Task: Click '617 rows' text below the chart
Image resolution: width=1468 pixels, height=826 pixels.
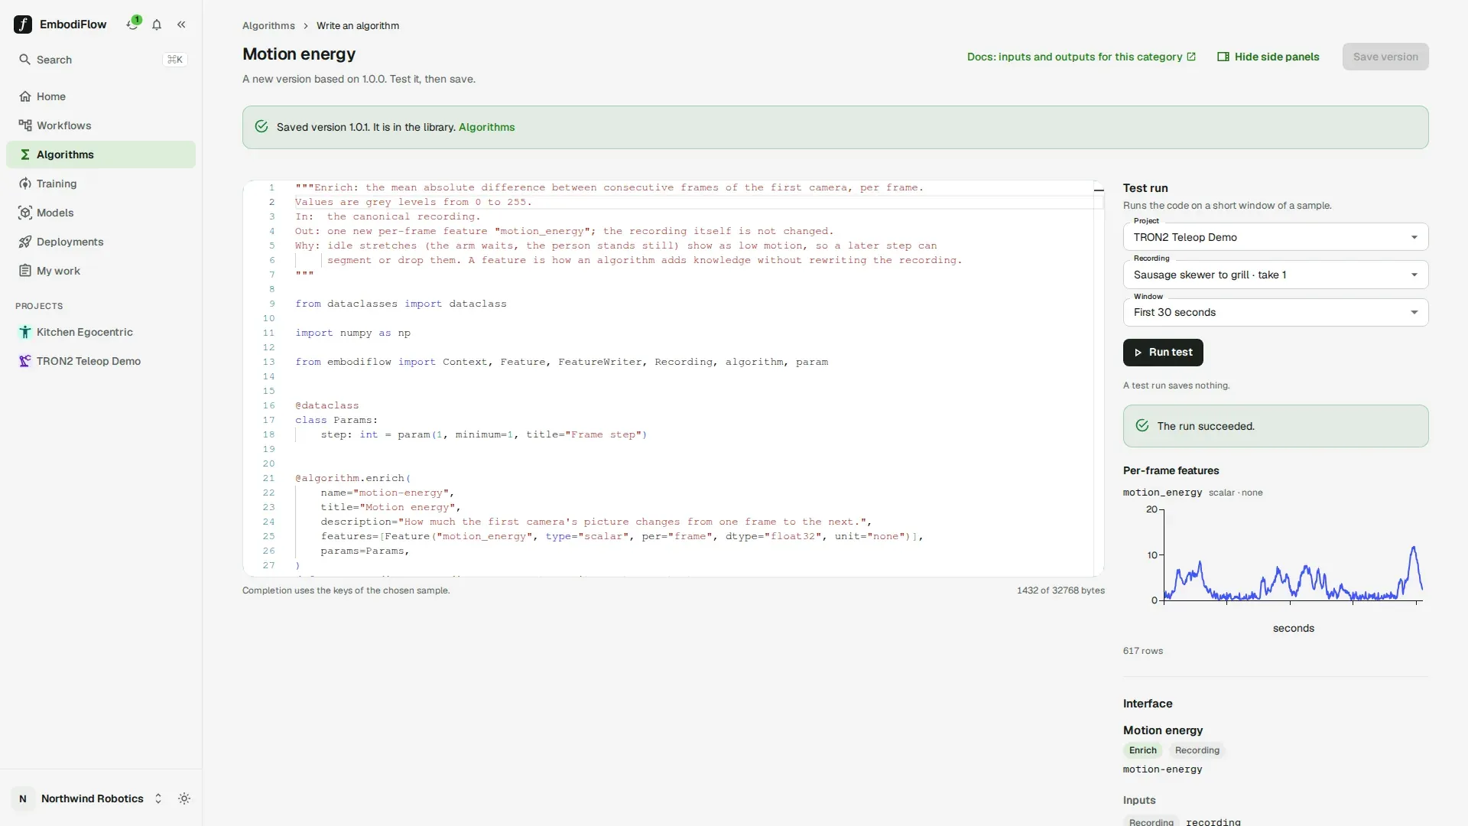Action: click(1142, 651)
